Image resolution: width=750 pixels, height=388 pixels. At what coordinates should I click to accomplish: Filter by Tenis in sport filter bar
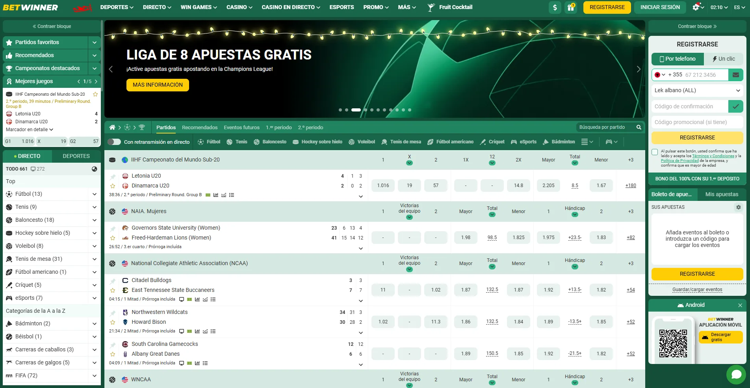click(237, 142)
